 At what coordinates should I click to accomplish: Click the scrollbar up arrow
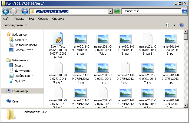[186, 32]
